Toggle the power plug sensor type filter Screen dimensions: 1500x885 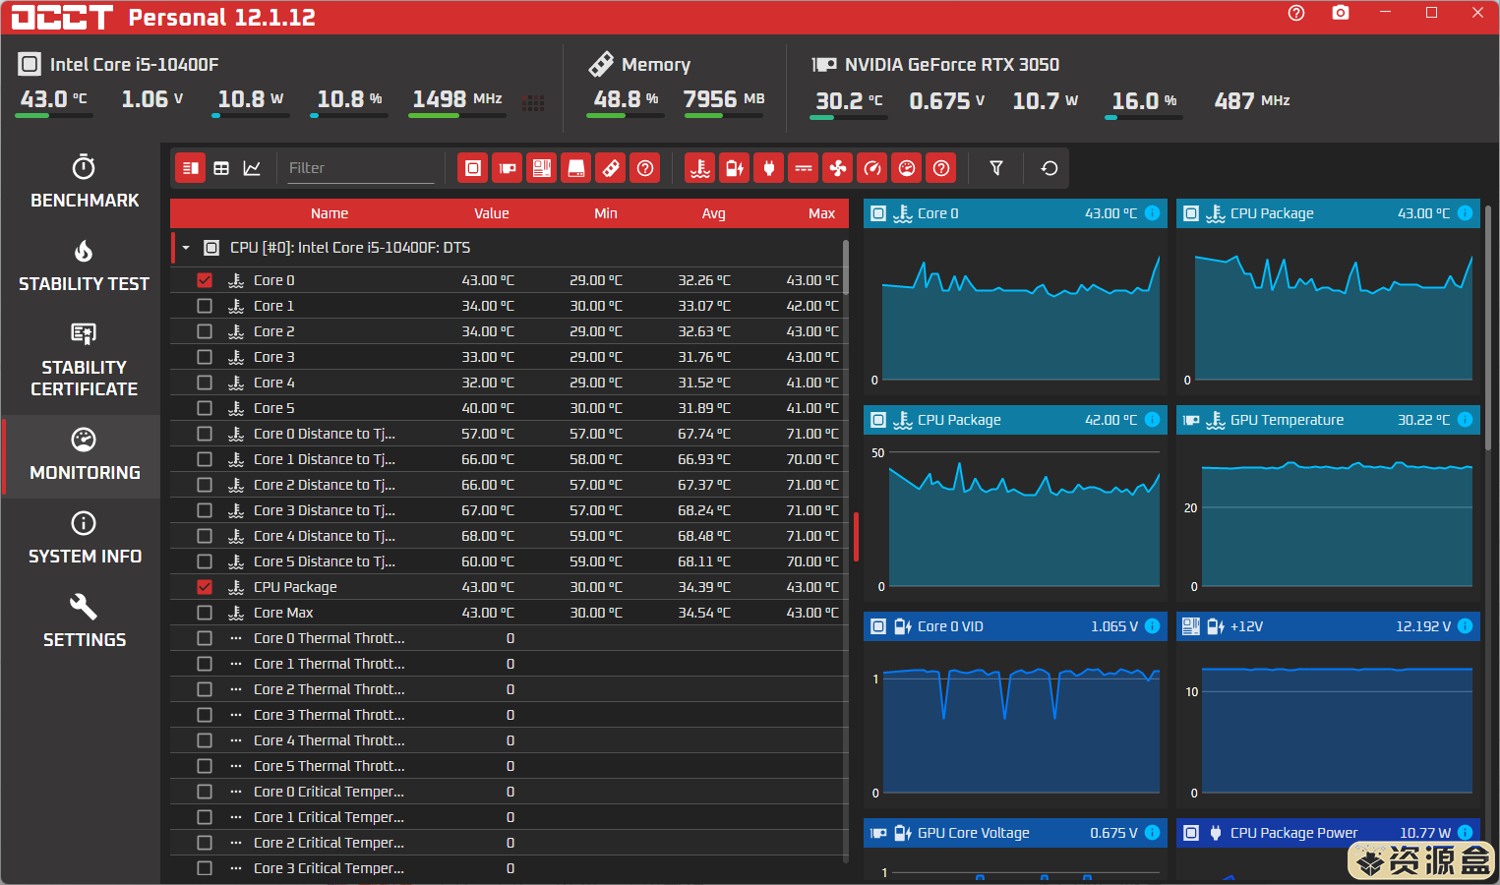pos(769,168)
